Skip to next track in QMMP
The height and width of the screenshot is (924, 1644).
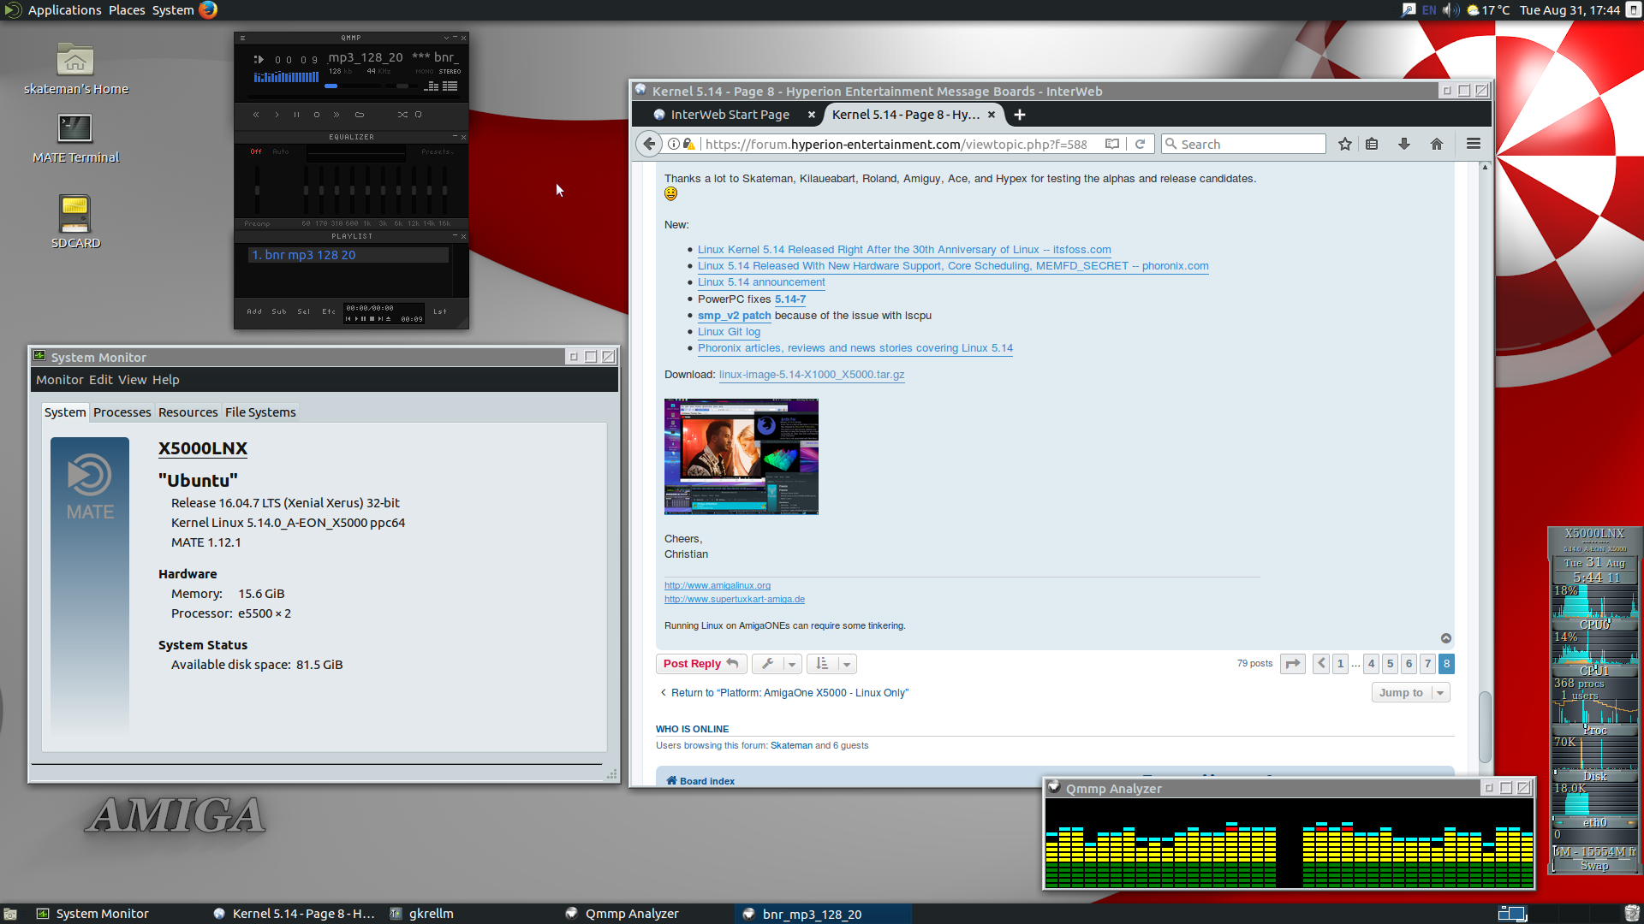tap(337, 115)
